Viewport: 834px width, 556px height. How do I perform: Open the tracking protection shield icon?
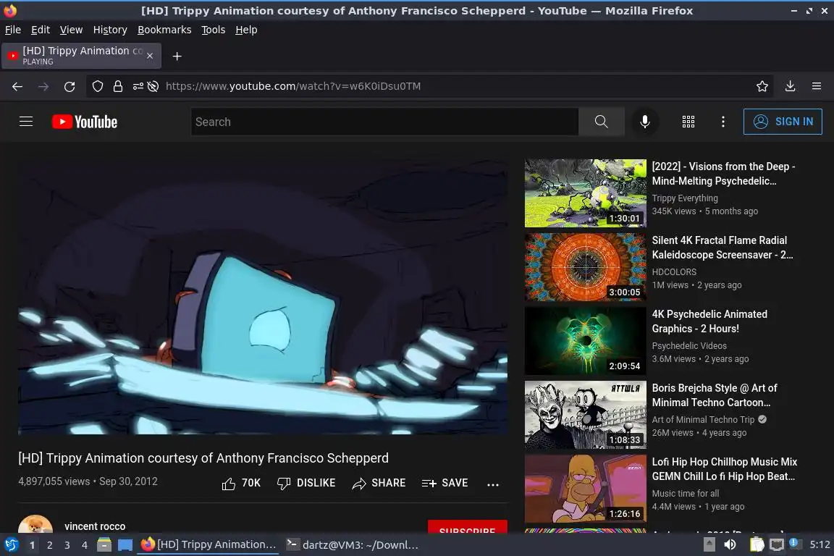[97, 86]
